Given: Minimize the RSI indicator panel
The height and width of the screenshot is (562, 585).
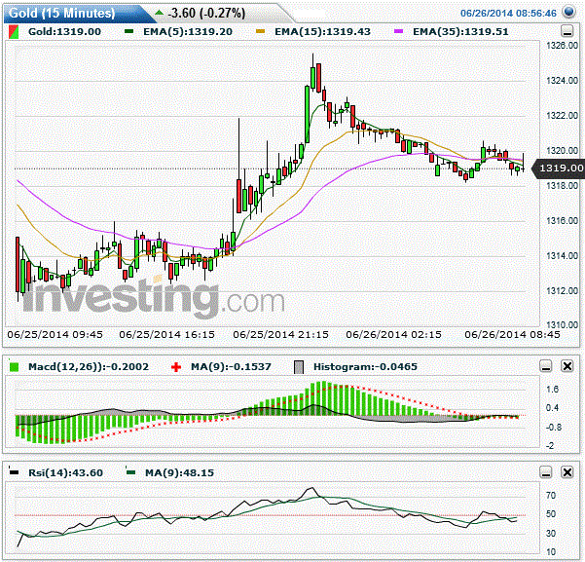Looking at the screenshot, I should point(546,472).
